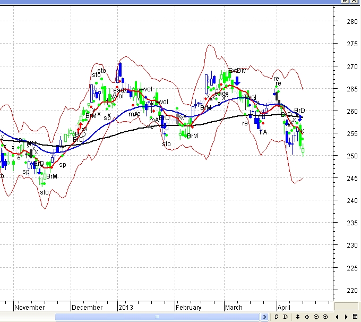Click the vertical stretch double-arrow icon
Image resolution: width=361 pixels, height=322 pixels.
pyautogui.click(x=298, y=317)
